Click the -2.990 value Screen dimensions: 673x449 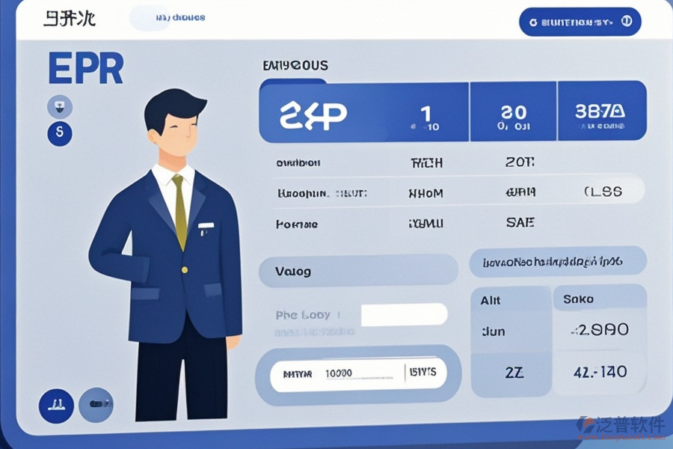coord(600,329)
